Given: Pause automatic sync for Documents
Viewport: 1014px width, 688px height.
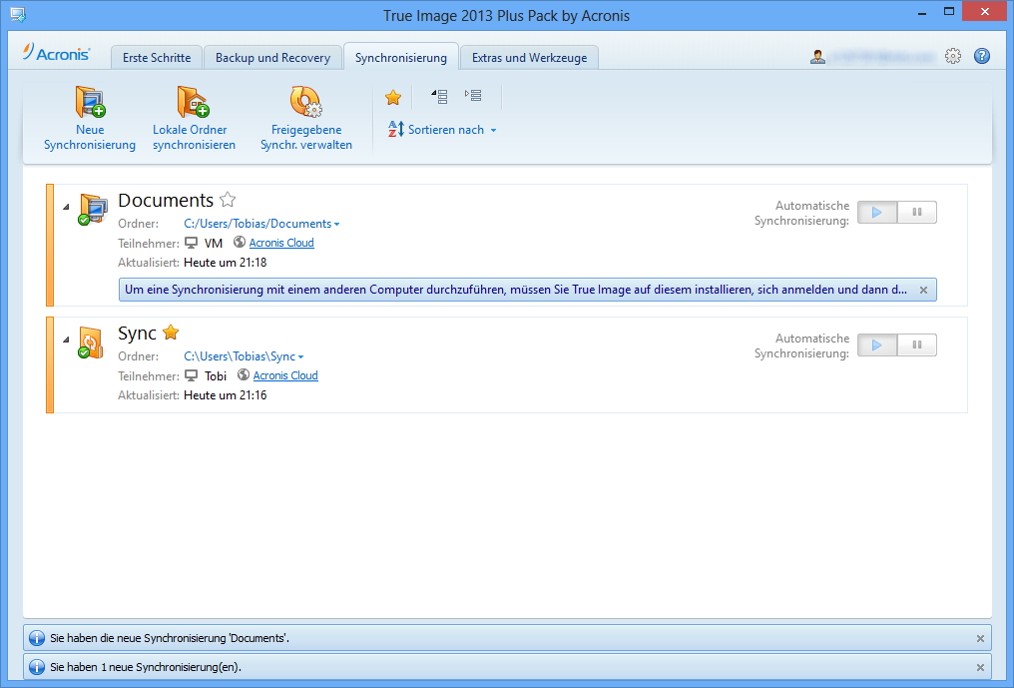Looking at the screenshot, I should pos(917,213).
